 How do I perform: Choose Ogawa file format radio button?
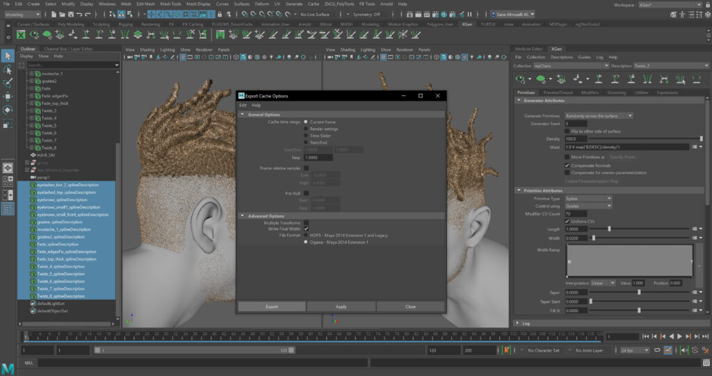[306, 242]
